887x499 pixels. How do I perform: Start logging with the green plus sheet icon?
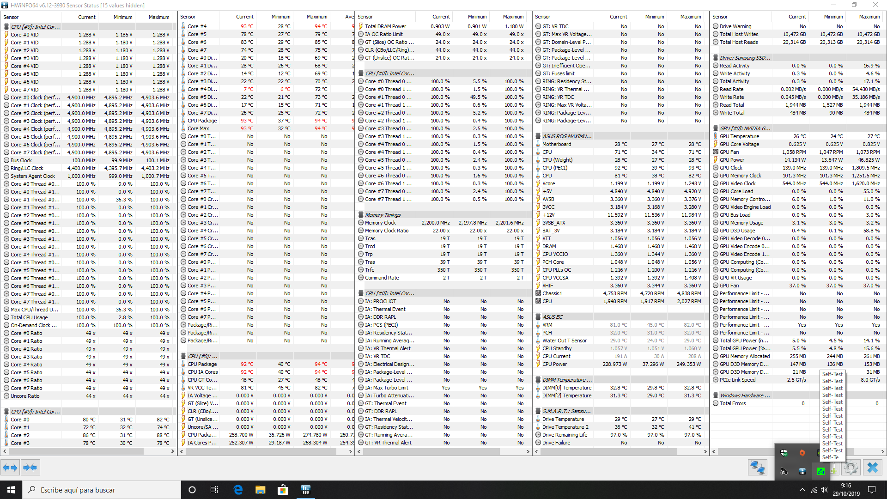click(x=834, y=471)
